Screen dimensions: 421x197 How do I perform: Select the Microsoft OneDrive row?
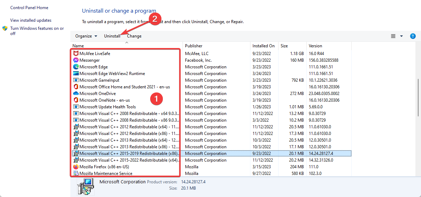click(211, 94)
